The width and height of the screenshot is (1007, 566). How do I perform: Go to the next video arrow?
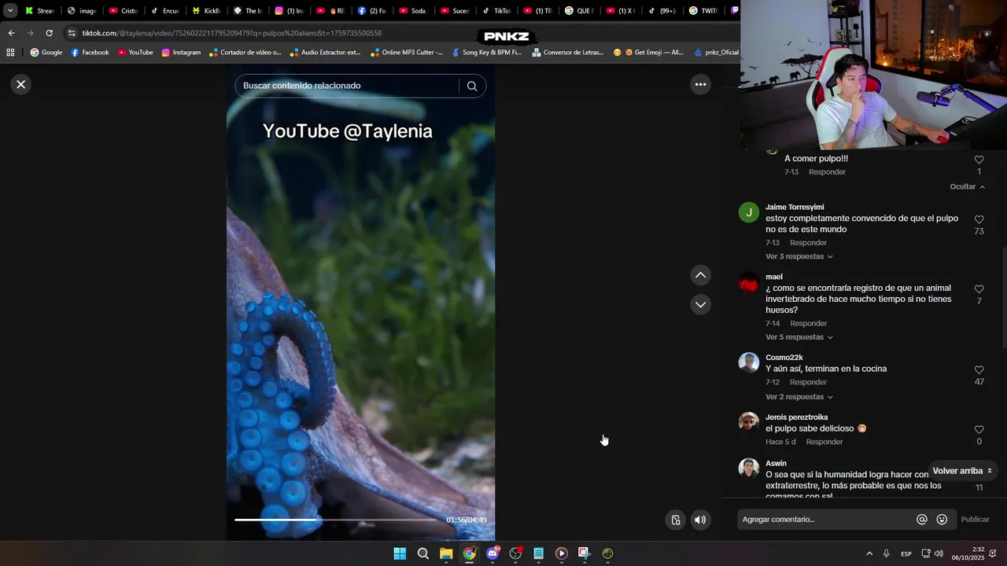(700, 304)
